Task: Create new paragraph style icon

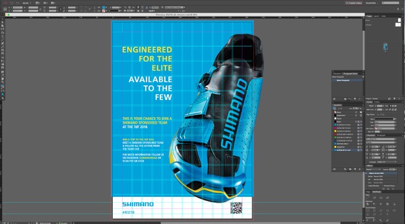Action: pos(355,99)
